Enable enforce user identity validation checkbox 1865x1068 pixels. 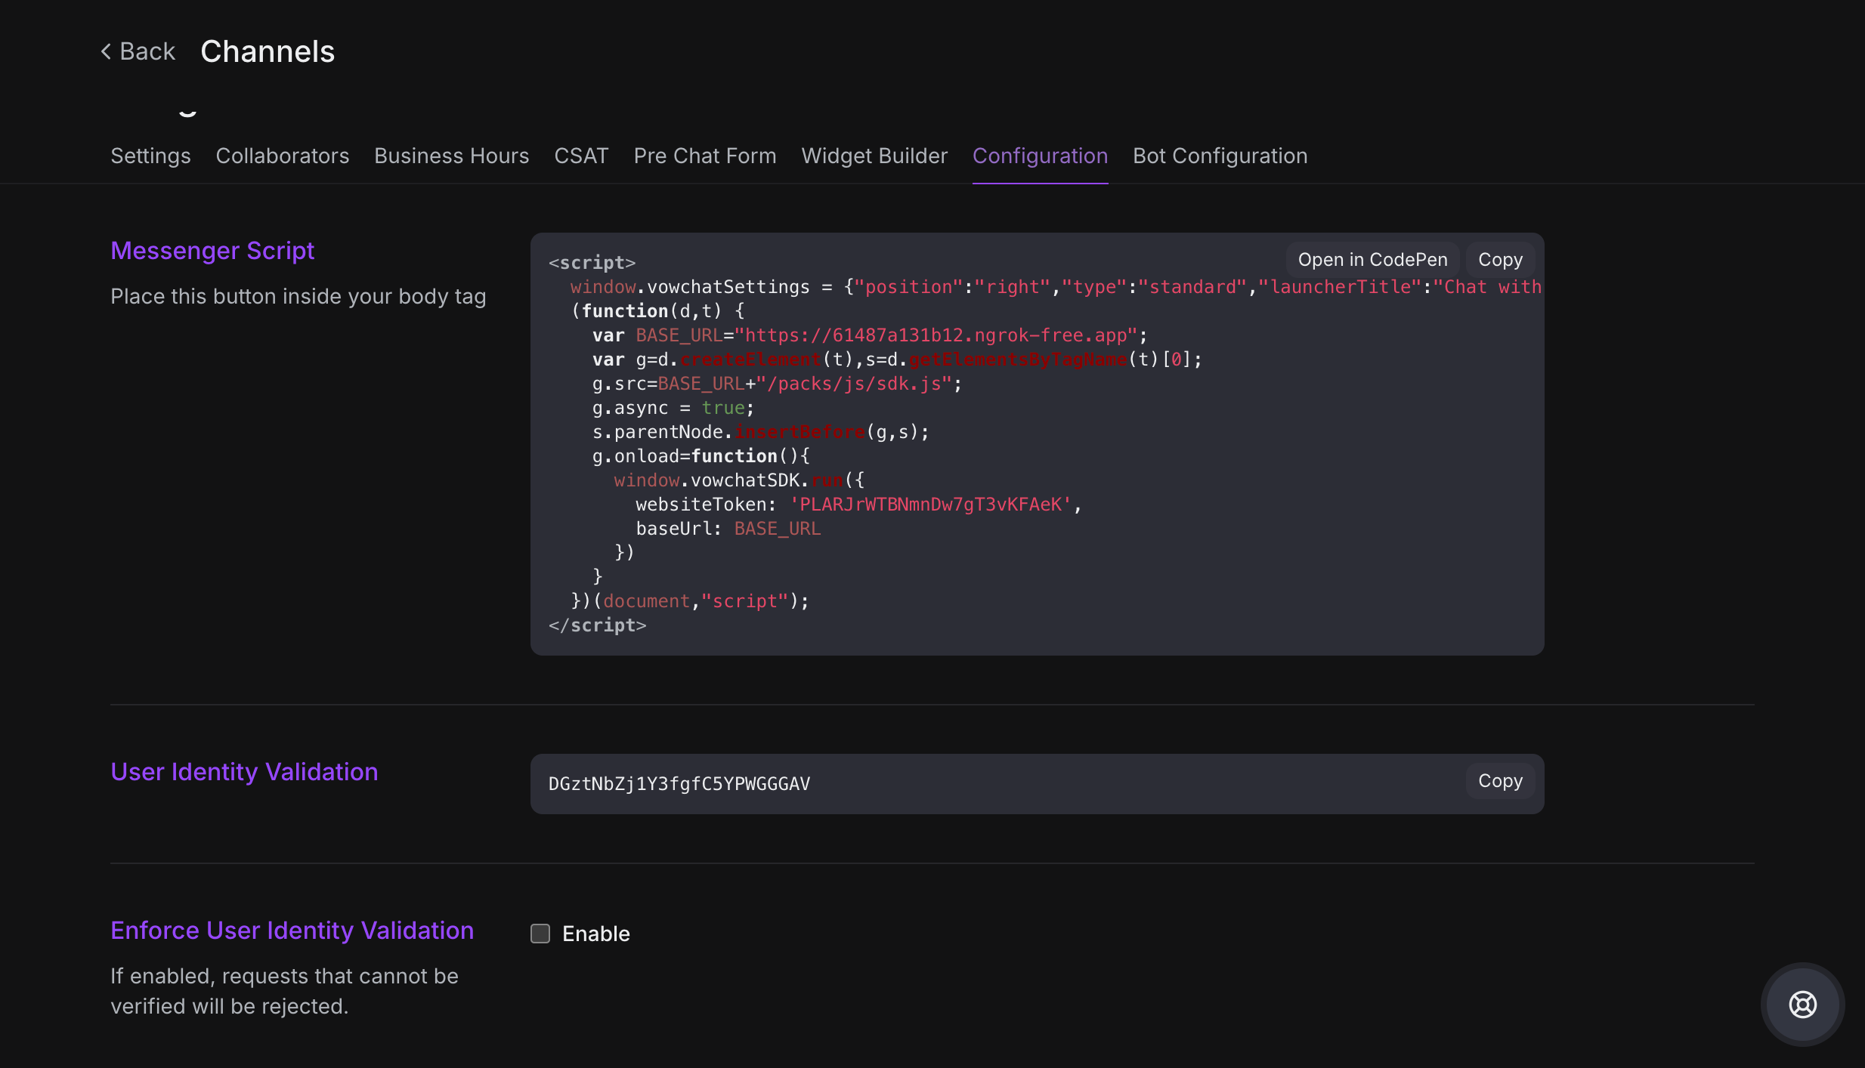click(540, 934)
